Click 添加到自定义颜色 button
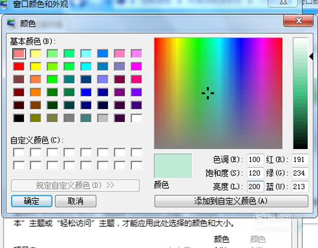Screen dimensions: 318x248 coord(231,201)
